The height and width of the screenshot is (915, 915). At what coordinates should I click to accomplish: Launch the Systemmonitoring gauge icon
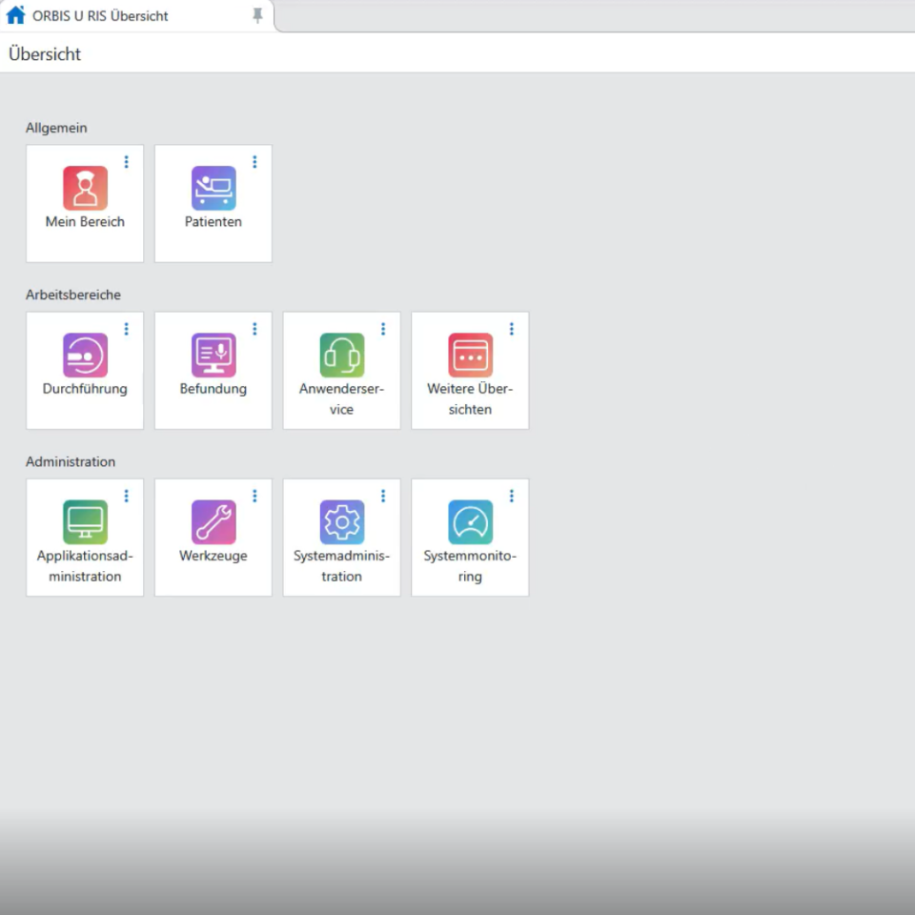tap(470, 521)
